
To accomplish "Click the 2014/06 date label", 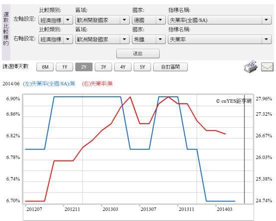I will tap(11, 84).
